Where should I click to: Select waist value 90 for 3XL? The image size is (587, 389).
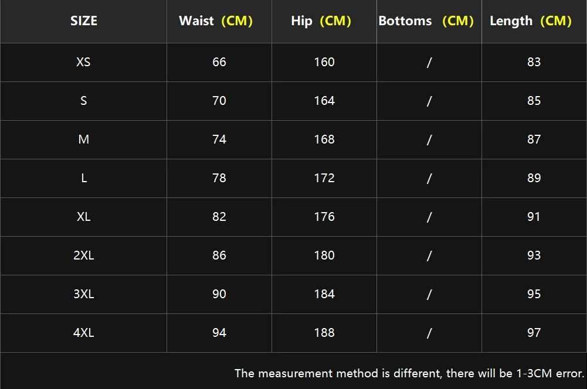tap(219, 294)
